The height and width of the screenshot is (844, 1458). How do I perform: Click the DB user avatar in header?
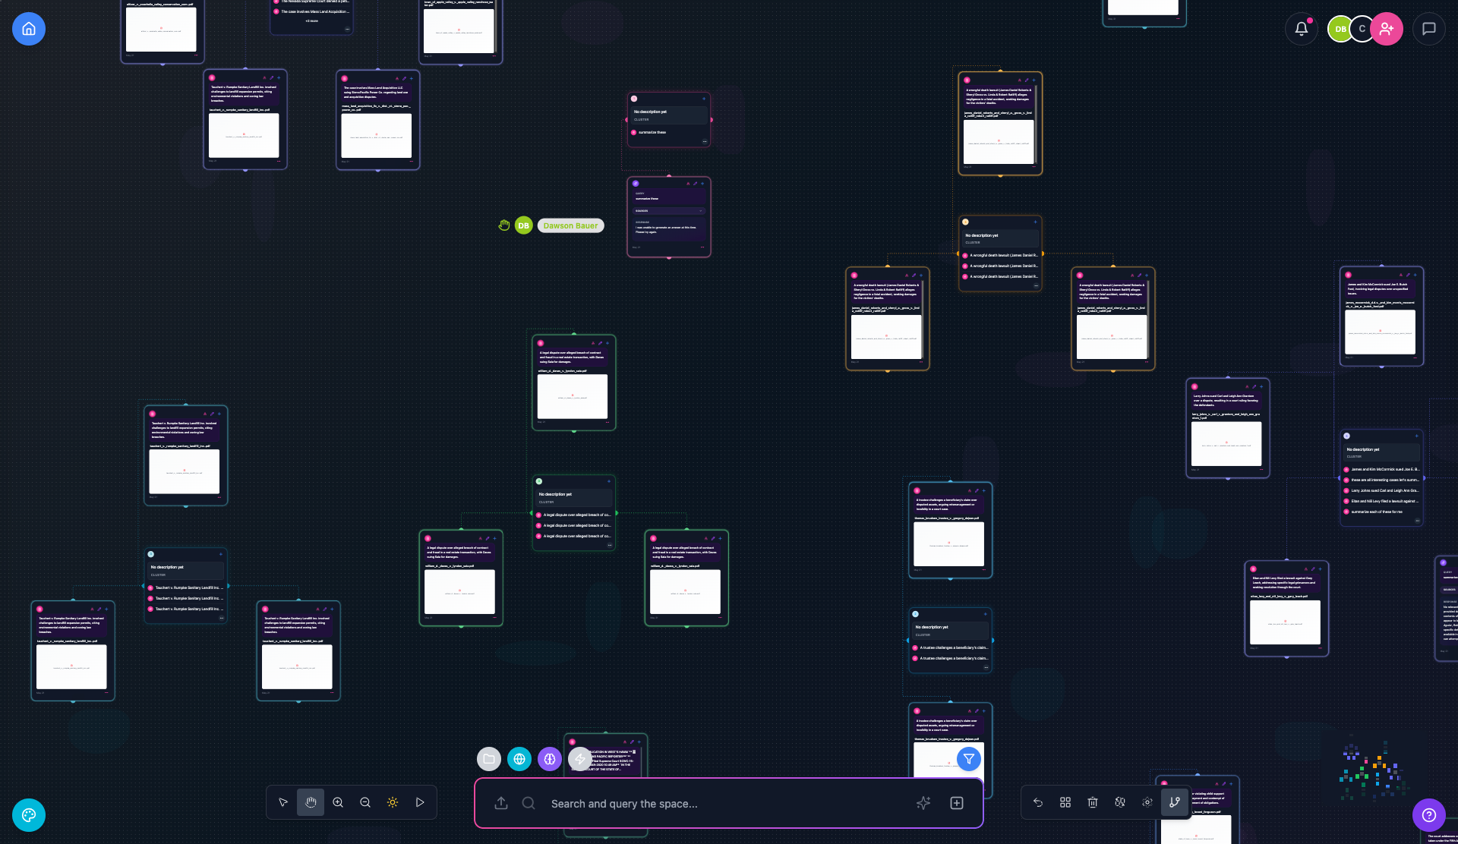coord(1340,29)
